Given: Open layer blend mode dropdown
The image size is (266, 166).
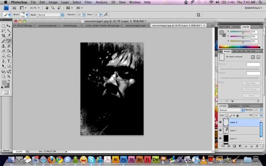Looking at the screenshot, I should click(231, 110).
